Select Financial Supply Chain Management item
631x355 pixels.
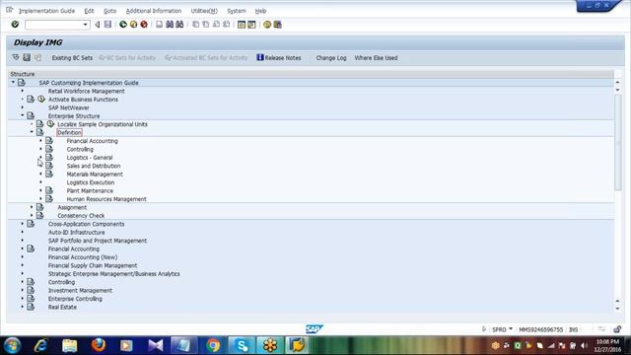coord(93,265)
